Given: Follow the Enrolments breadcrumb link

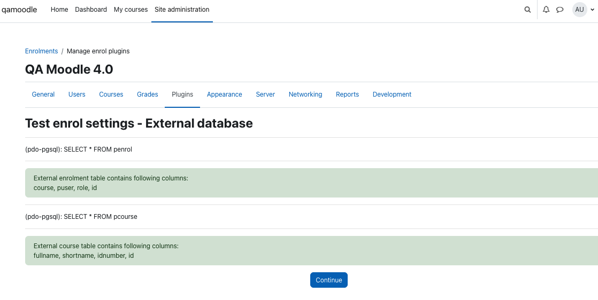Looking at the screenshot, I should pyautogui.click(x=42, y=51).
